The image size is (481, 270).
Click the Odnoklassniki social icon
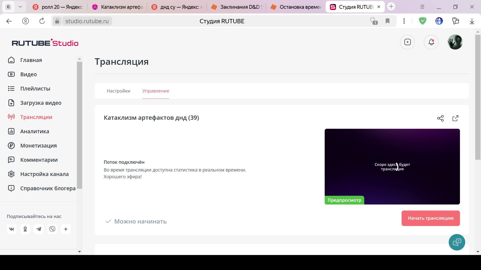[x=25, y=229]
